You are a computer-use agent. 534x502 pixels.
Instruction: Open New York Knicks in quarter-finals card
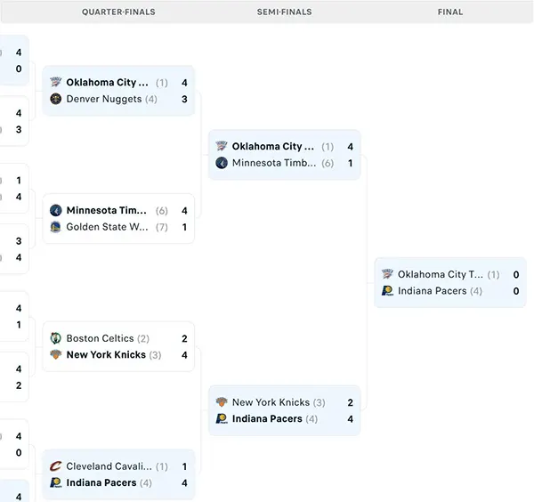coord(106,354)
